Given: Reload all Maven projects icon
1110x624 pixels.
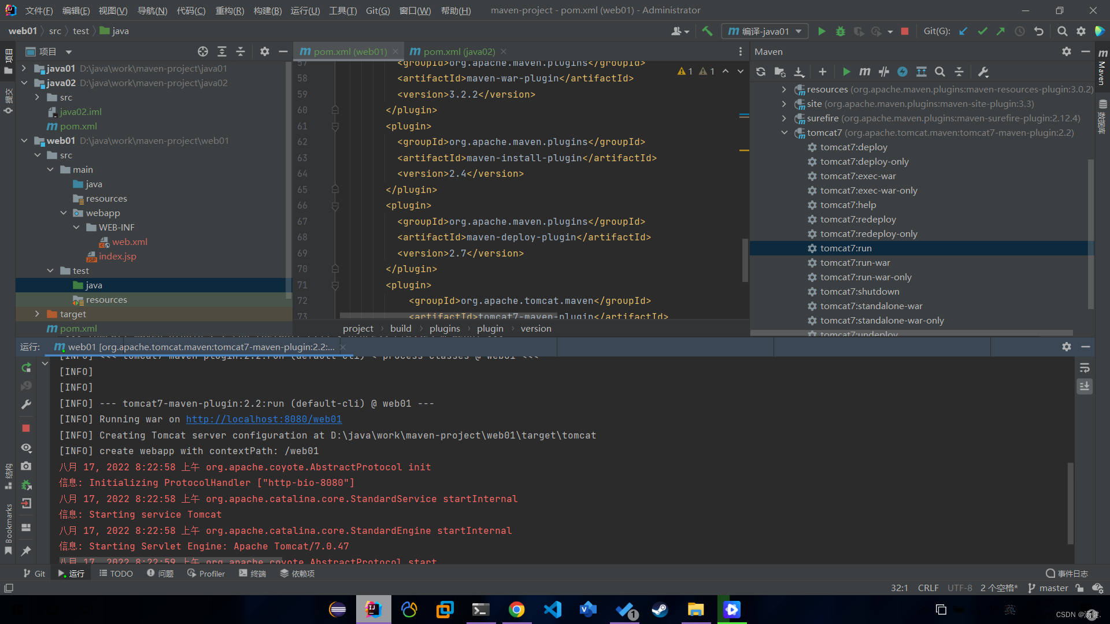Looking at the screenshot, I should (x=761, y=72).
